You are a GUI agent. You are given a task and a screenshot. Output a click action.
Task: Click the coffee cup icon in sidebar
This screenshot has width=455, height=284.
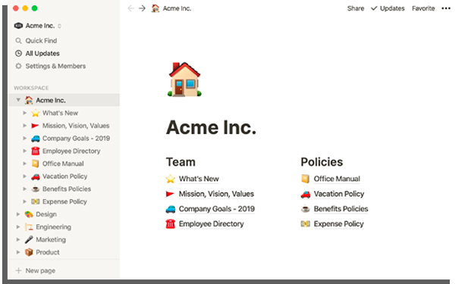coord(36,189)
